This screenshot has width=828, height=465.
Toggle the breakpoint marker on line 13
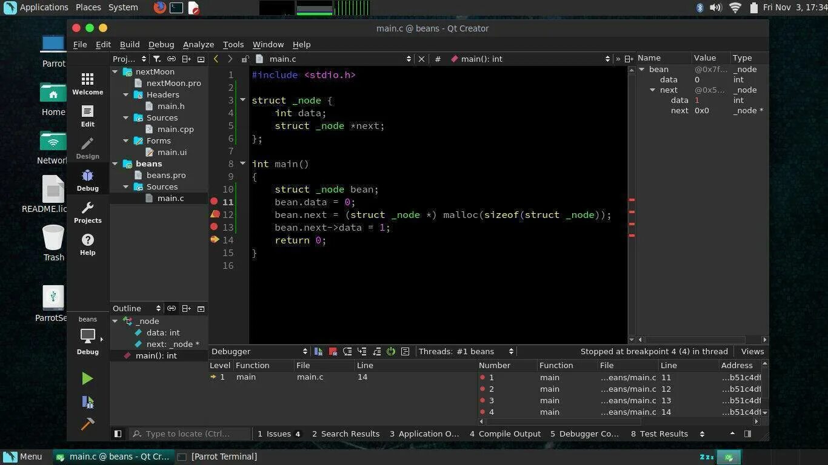[215, 226]
